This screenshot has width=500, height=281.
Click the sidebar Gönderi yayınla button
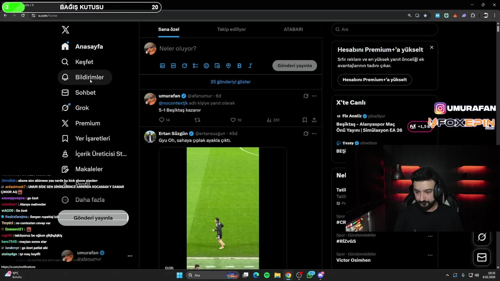pyautogui.click(x=93, y=218)
